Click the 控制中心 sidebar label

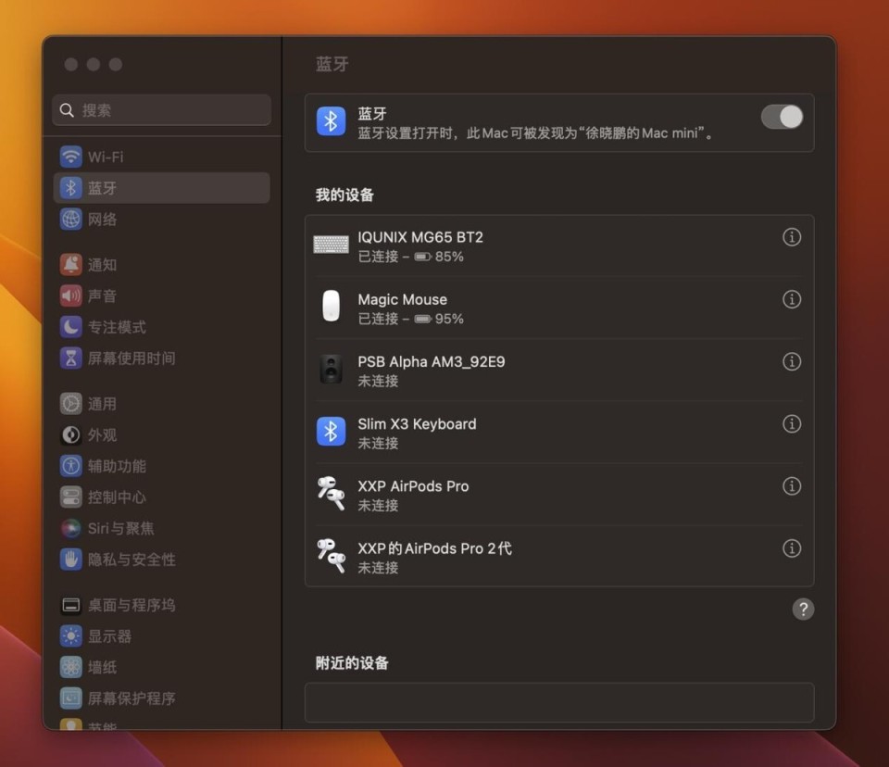[x=117, y=497]
